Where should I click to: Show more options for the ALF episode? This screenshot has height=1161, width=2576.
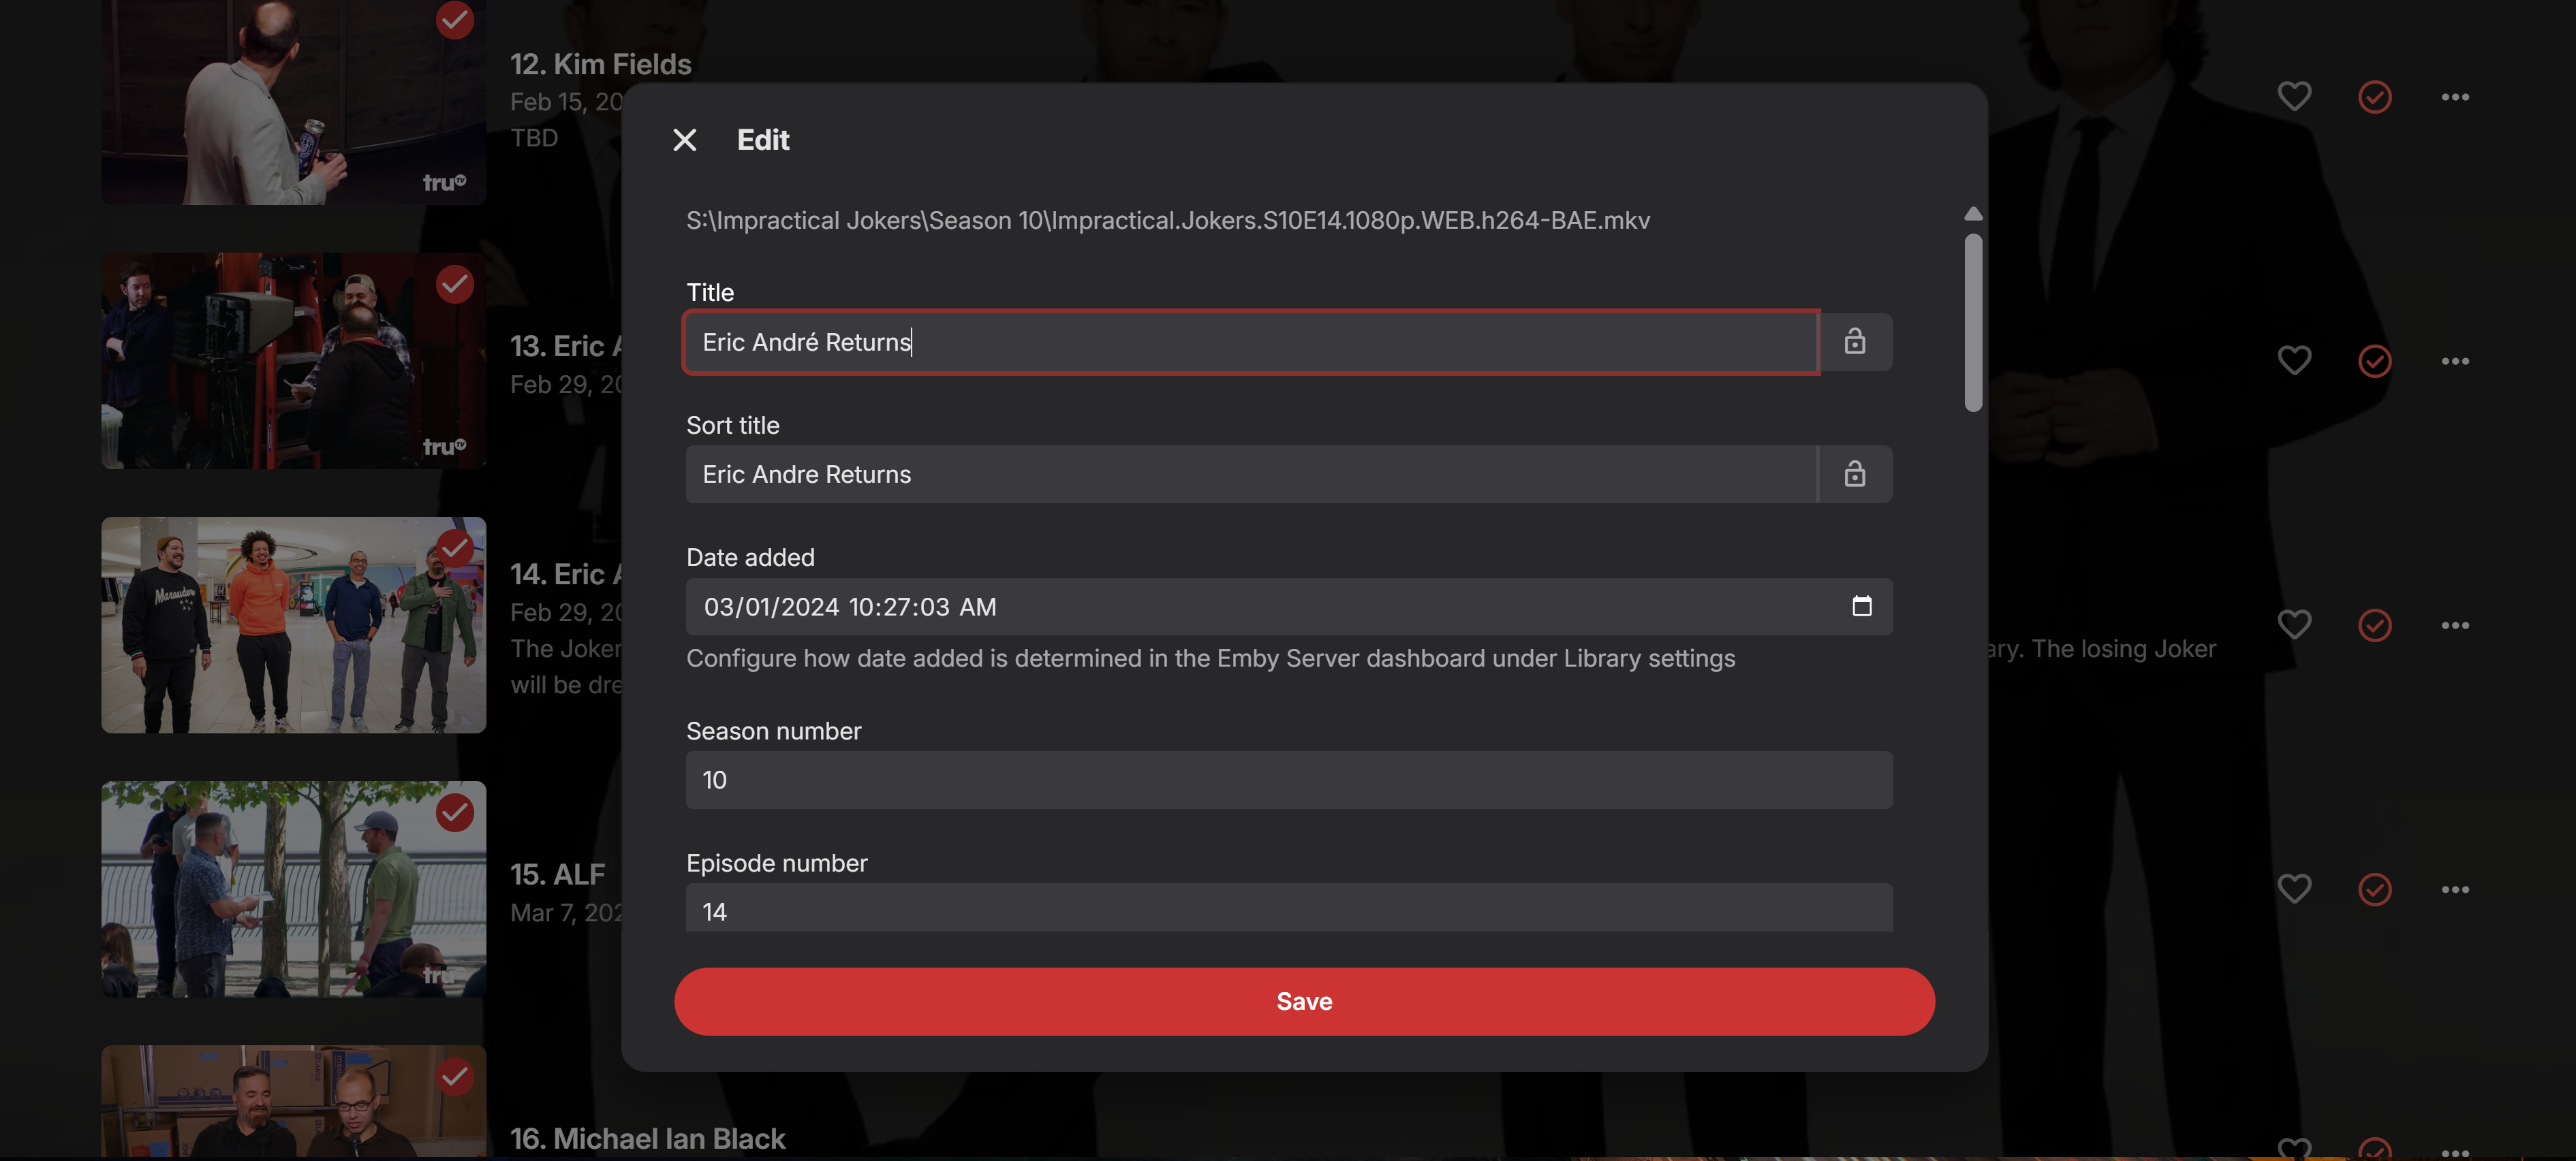2455,889
